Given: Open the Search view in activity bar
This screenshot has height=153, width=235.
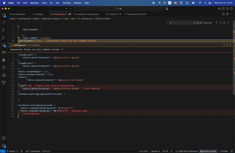Looking at the screenshot, I should [x=4, y=22].
